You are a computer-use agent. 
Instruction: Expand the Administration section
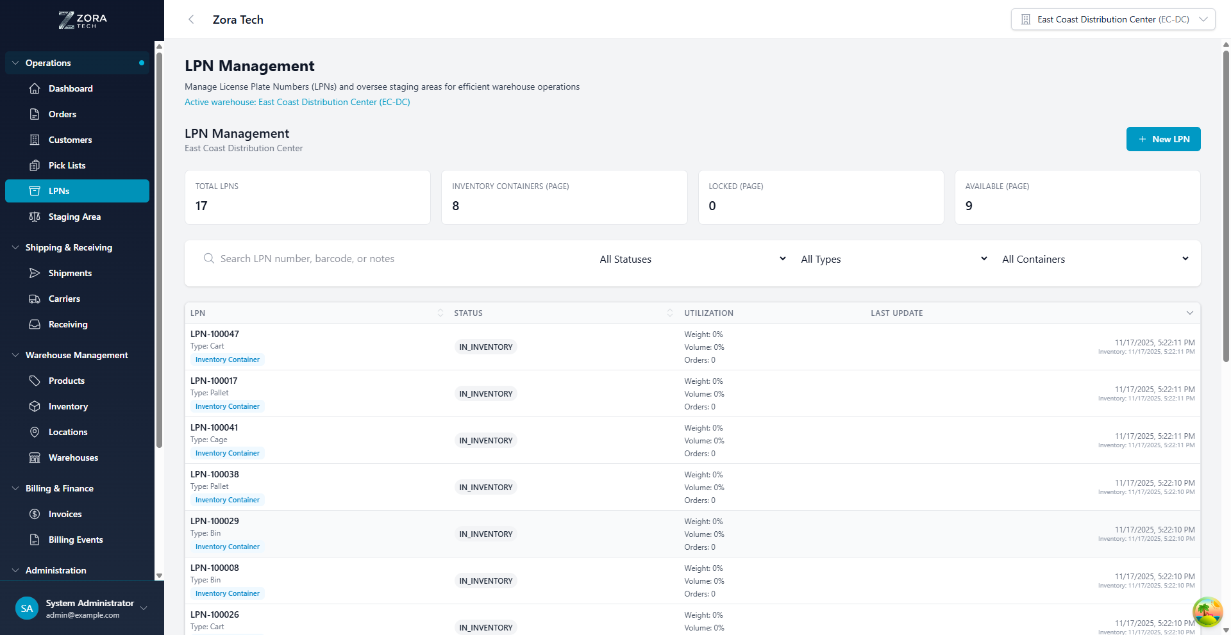click(14, 570)
